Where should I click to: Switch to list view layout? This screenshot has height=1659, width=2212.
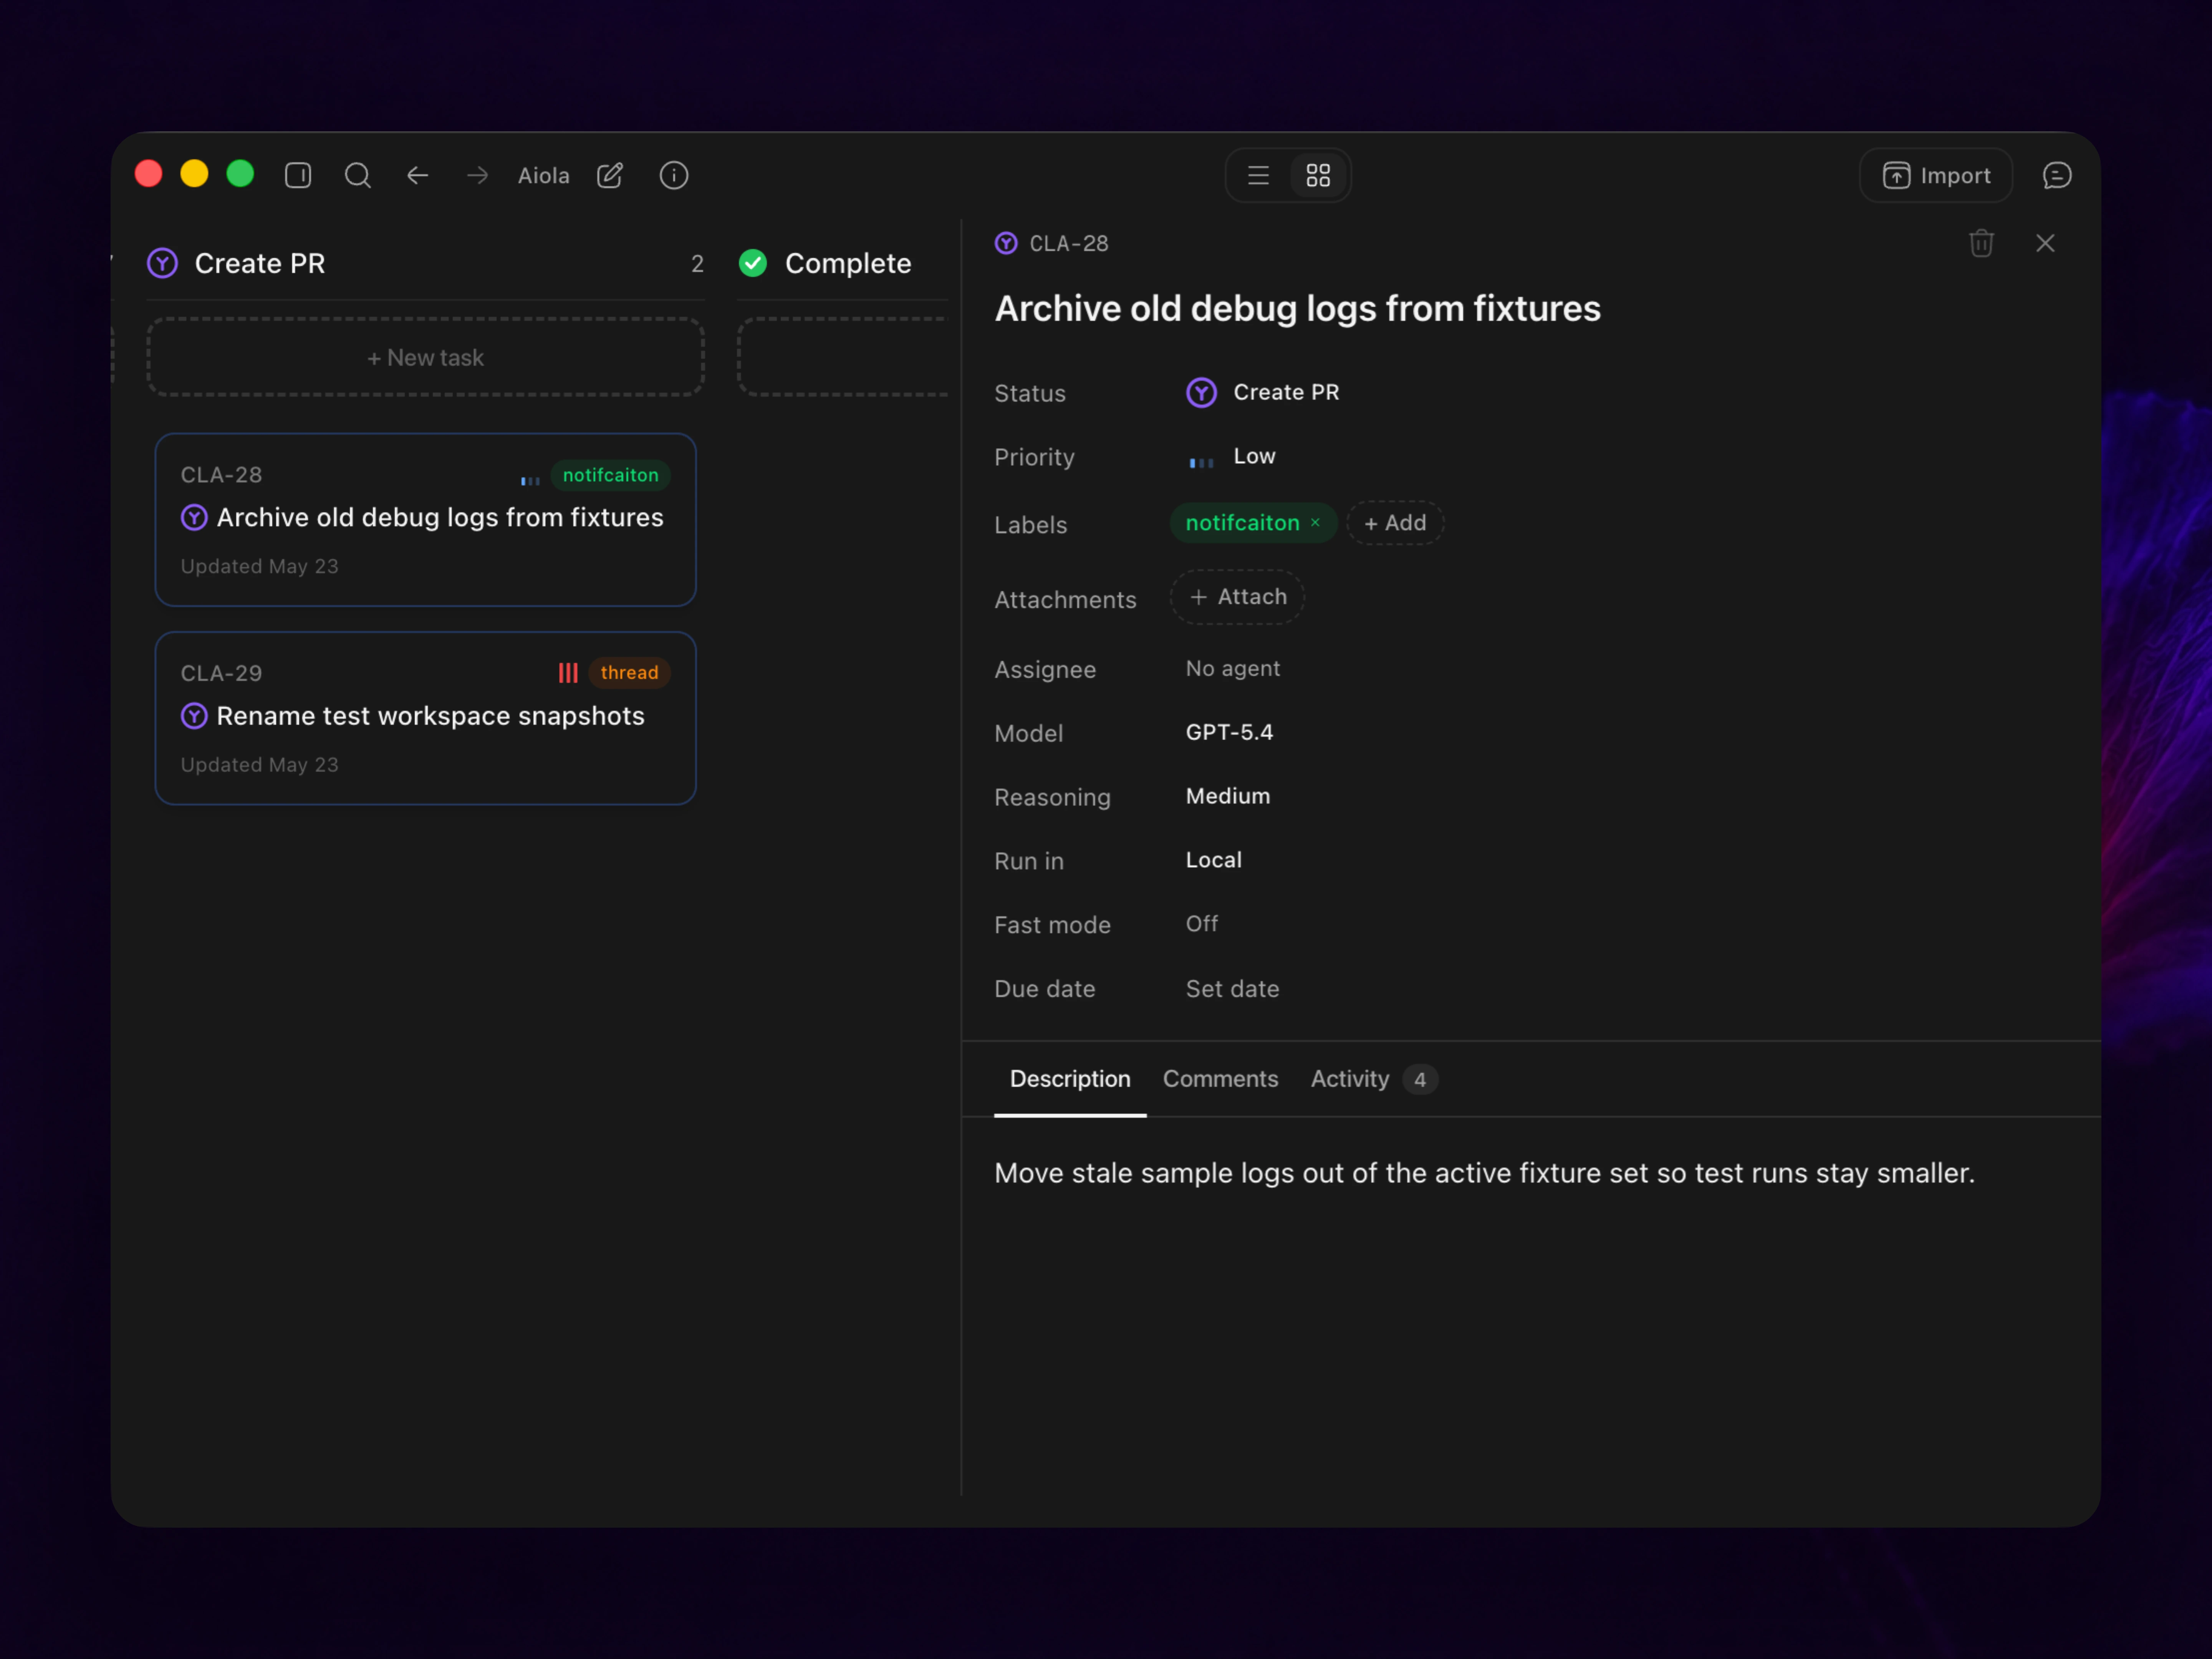1258,176
